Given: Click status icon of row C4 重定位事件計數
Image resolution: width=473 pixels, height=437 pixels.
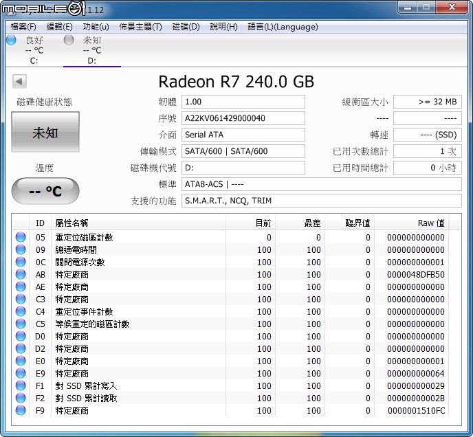Looking at the screenshot, I should [21, 311].
